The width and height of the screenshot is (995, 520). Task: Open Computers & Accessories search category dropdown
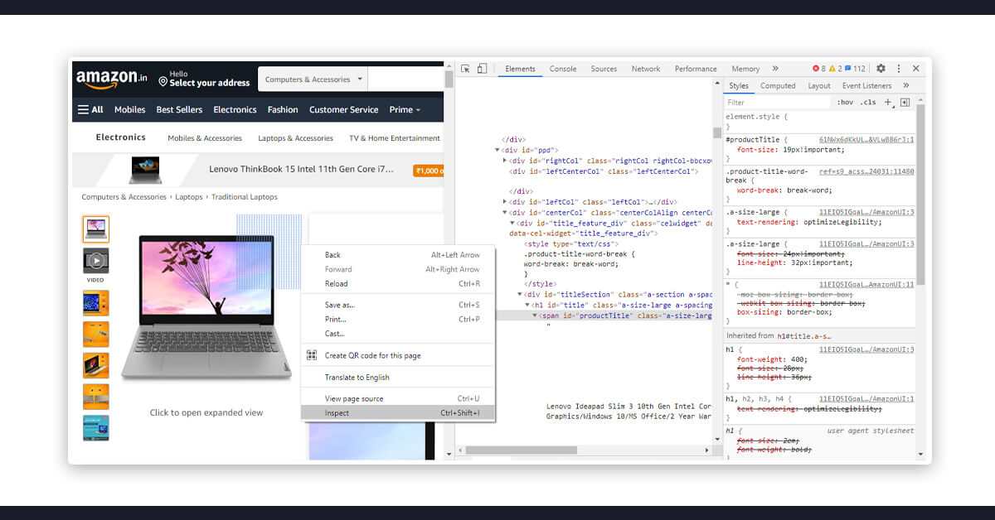point(313,79)
